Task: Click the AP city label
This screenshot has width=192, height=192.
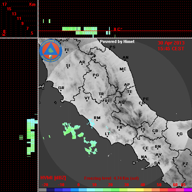Action: tap(127, 84)
